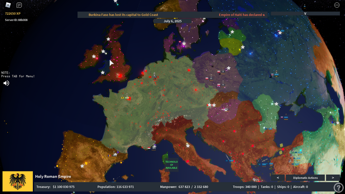This screenshot has height=194, width=345.
Task: Select the troop unit in northwestern France
Action: 127,97
